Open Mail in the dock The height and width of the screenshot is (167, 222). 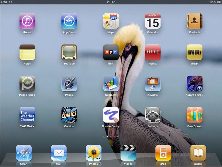[59, 153]
